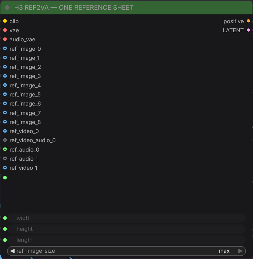Select the H3 REF2VA node title bar
This screenshot has width=253, height=259.
(126, 8)
